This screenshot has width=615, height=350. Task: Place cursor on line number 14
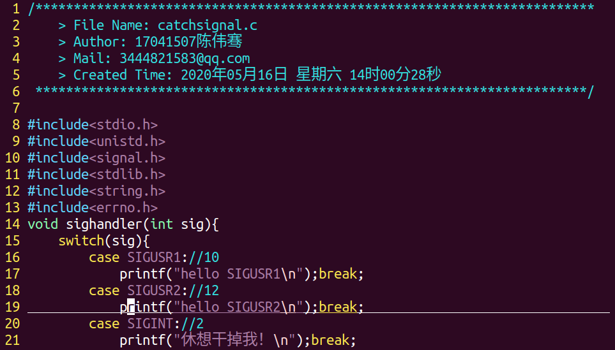[x=12, y=224]
